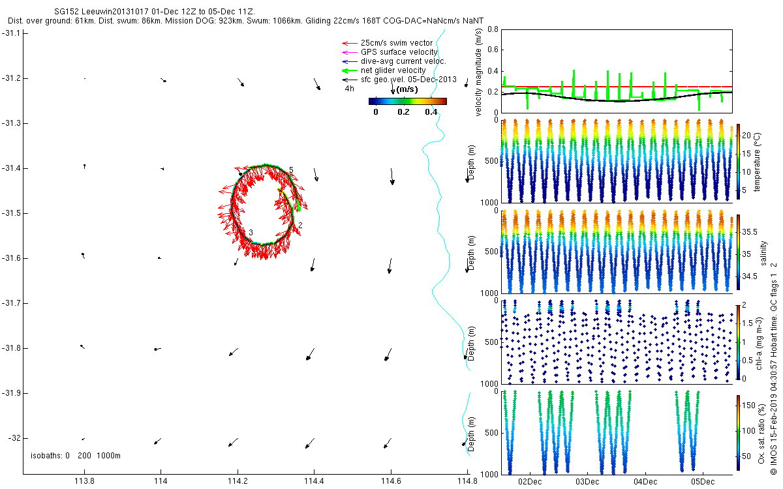Click longitude tick '113.8' on the map axis
This screenshot has width=783, height=489.
(84, 482)
